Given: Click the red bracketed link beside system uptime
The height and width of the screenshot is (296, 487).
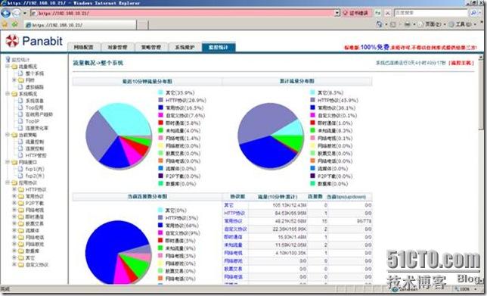Looking at the screenshot, I should [461, 63].
